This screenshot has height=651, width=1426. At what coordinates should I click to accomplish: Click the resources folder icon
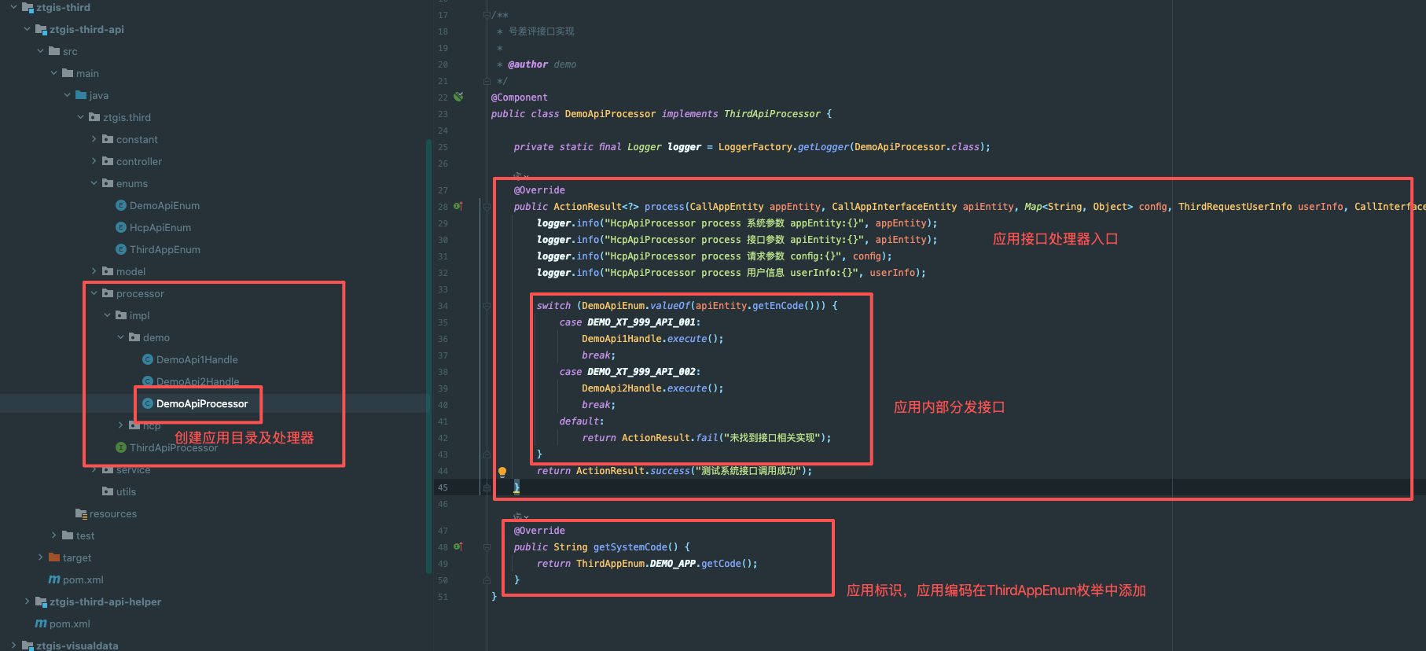coord(81,513)
